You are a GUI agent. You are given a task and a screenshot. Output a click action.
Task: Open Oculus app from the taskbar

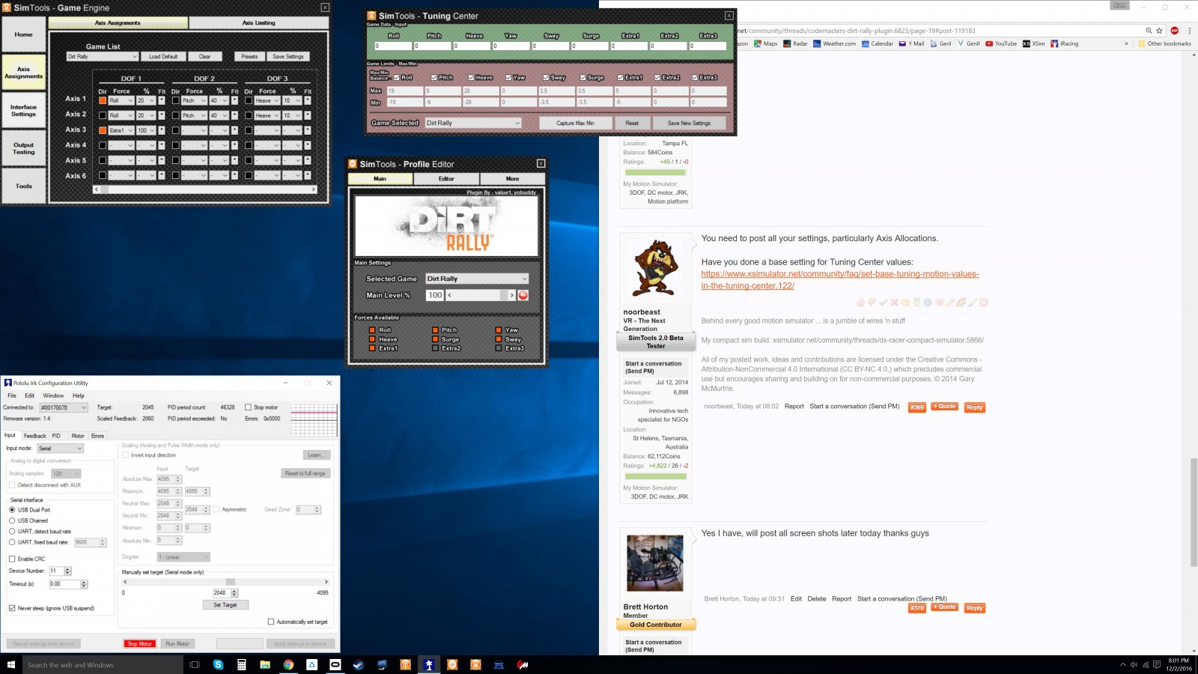click(335, 664)
